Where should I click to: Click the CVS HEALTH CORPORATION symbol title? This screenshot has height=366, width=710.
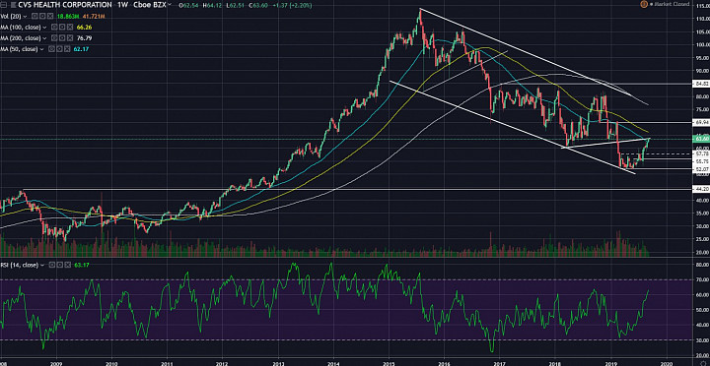(x=65, y=5)
